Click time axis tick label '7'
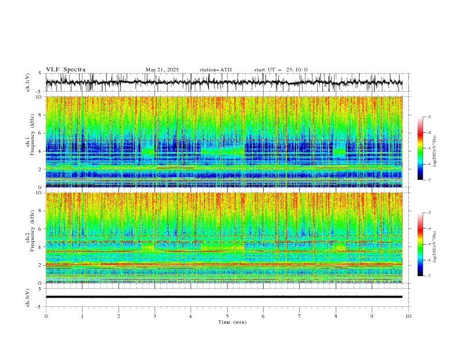 (x=299, y=316)
